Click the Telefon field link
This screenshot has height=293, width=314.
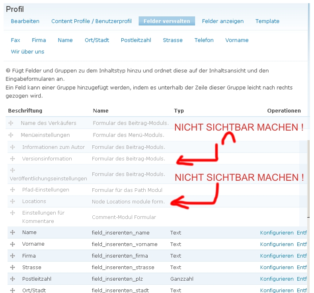[204, 40]
